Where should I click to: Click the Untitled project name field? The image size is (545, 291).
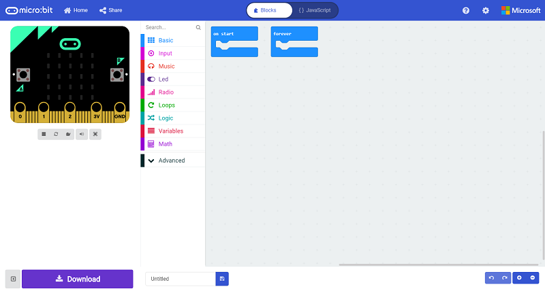pyautogui.click(x=181, y=279)
